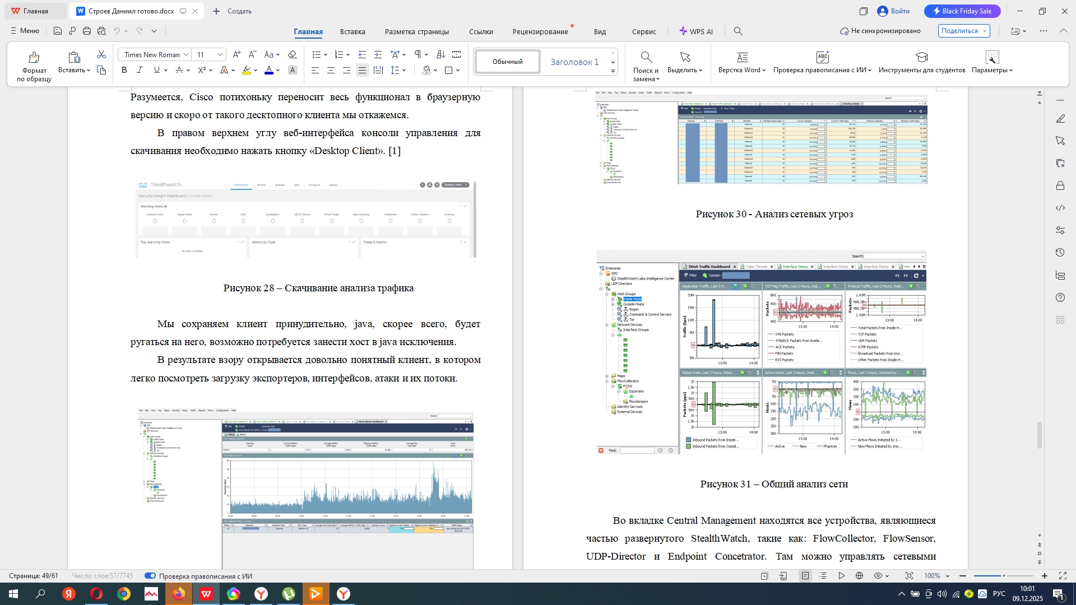1076x605 pixels.
Task: Click the clear formatting eraser icon
Action: click(292, 54)
